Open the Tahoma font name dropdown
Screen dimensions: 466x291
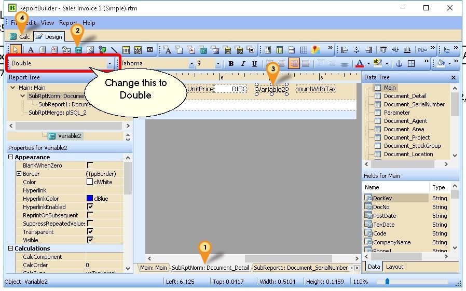[x=191, y=64]
